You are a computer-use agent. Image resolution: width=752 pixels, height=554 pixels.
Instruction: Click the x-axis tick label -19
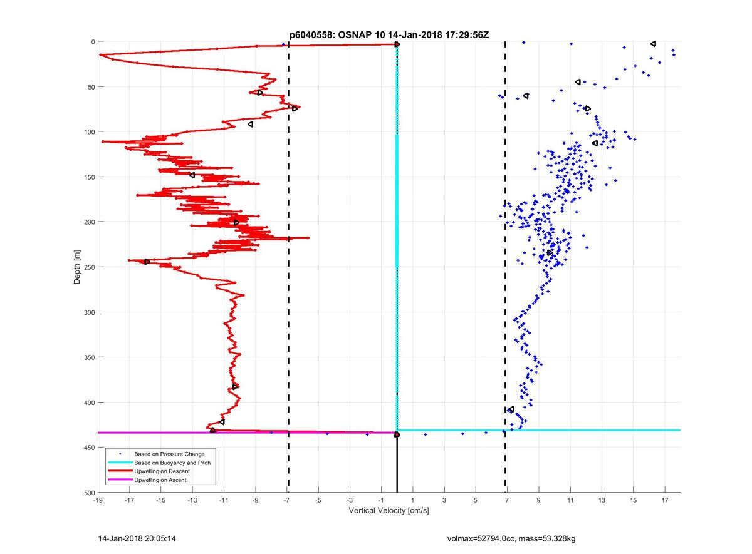click(98, 500)
